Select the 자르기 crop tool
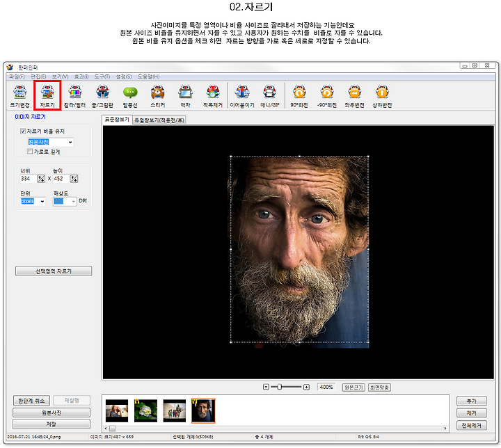This screenshot has height=448, width=501. 47,96
